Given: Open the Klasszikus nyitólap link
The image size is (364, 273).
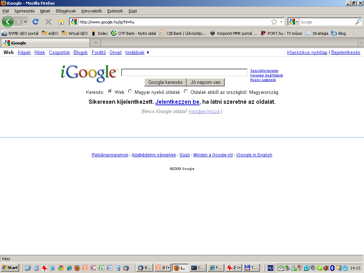Looking at the screenshot, I should 307,53.
